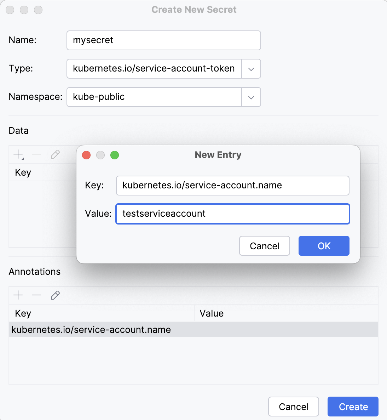The image size is (387, 420).
Task: Remove selected annotation with minus icon
Action: [x=36, y=295]
